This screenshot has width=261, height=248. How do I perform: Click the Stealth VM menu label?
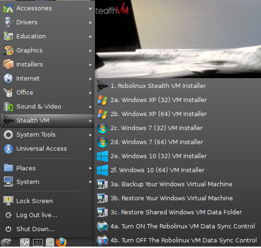[x=33, y=120]
